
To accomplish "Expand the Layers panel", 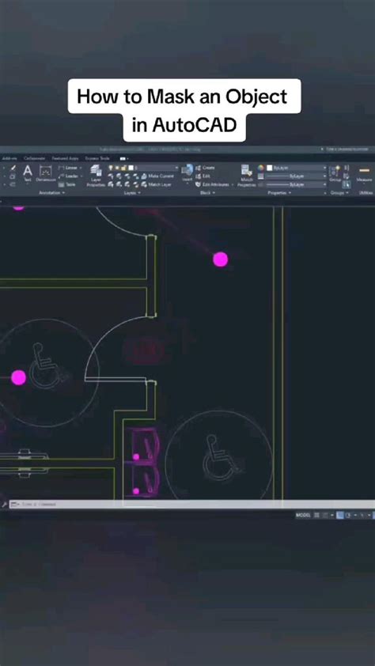I will pyautogui.click(x=132, y=193).
